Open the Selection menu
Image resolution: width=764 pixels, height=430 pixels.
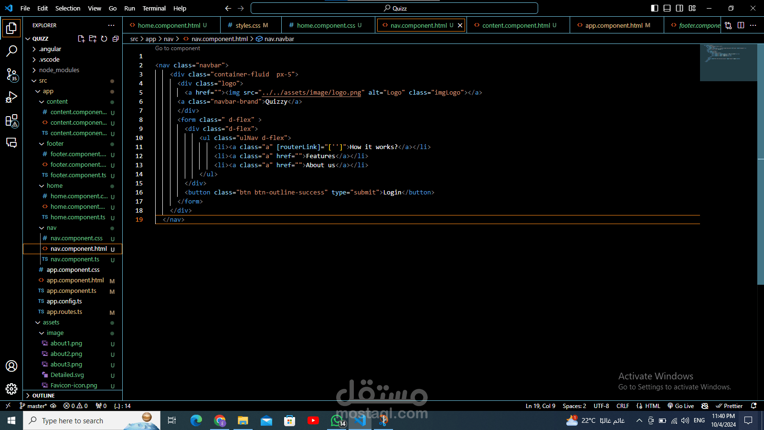click(x=68, y=8)
